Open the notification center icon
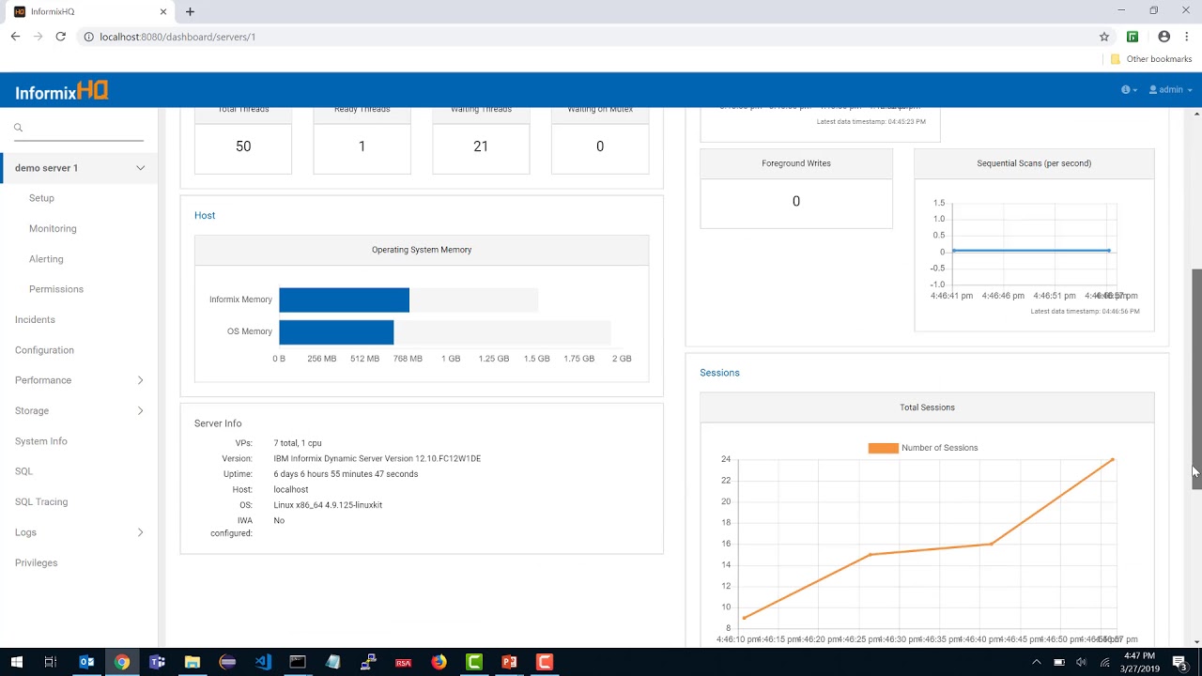The image size is (1202, 676). (1179, 662)
